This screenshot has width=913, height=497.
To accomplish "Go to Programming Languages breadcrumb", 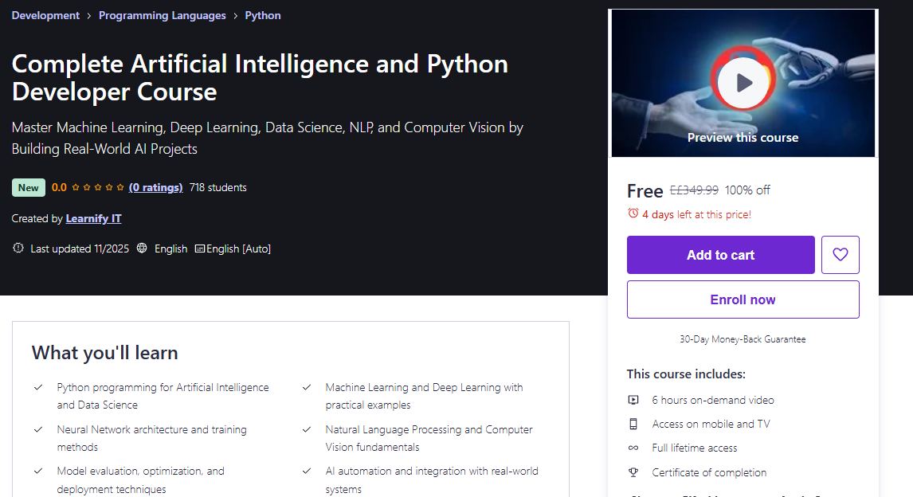I will [x=162, y=16].
